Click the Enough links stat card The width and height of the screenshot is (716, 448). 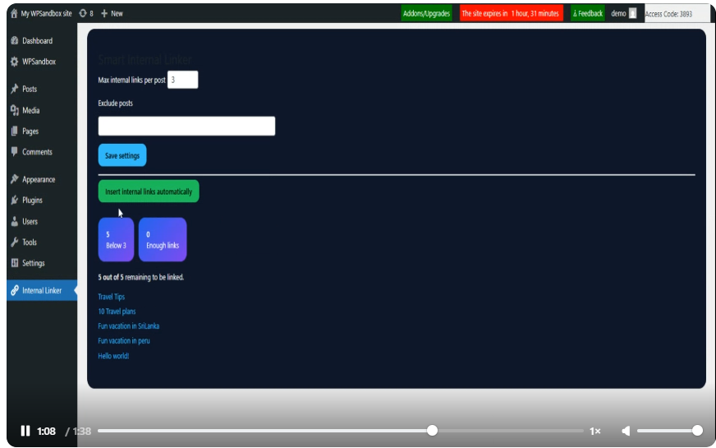coord(163,239)
